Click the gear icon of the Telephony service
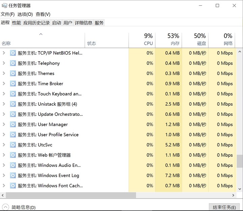 [13, 63]
